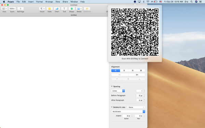The image size is (205, 128).
Task: Click the After Paragraph value field
Action: (x=139, y=100)
